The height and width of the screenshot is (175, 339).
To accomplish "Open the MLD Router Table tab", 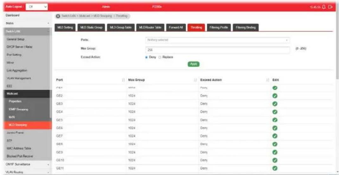I will (150, 28).
